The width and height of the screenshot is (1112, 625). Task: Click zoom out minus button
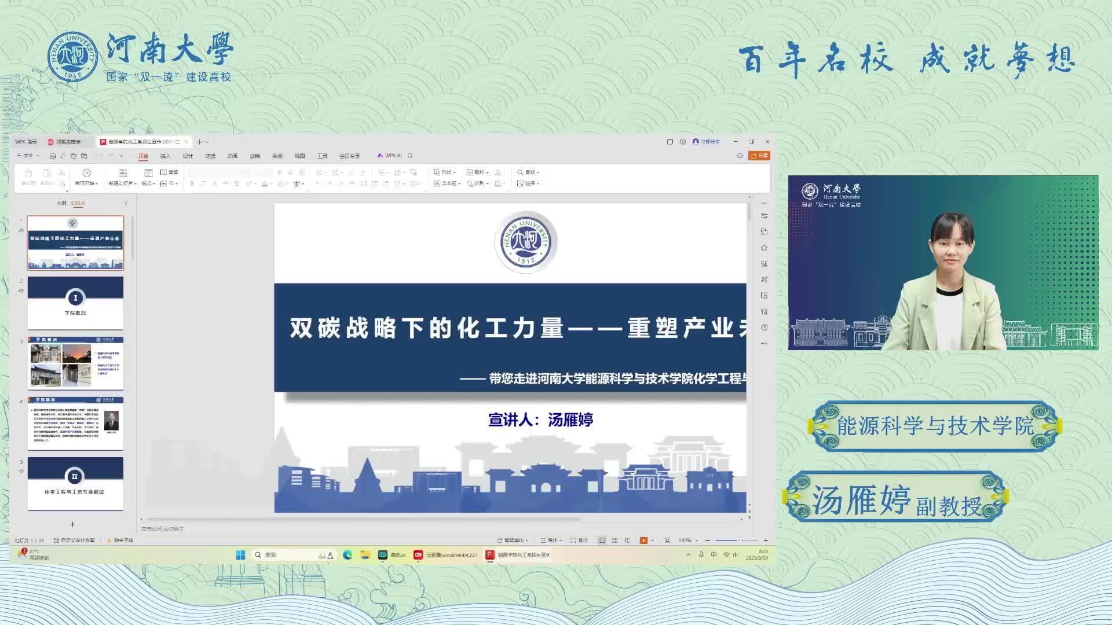point(708,541)
